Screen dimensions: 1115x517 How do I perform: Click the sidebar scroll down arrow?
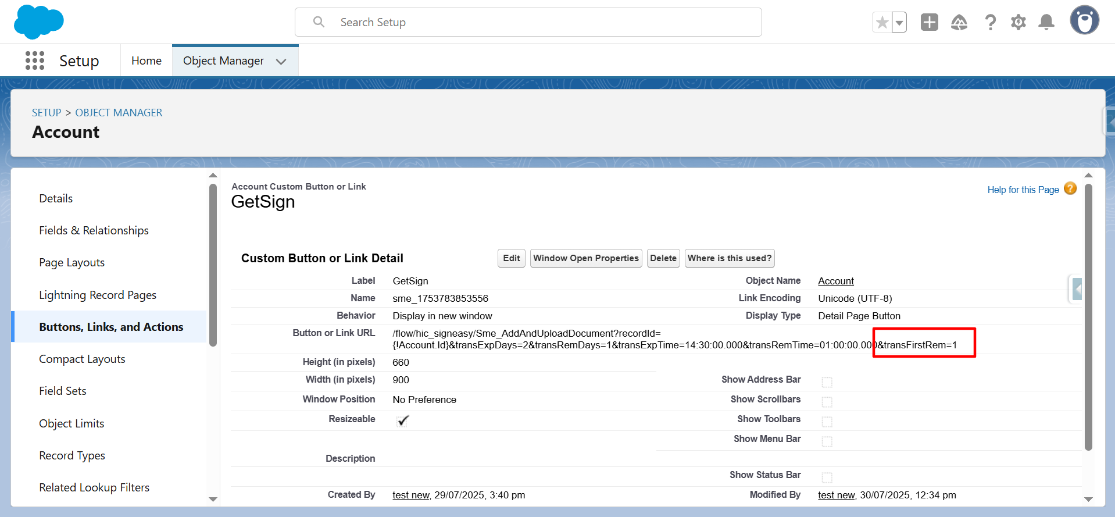click(x=213, y=499)
